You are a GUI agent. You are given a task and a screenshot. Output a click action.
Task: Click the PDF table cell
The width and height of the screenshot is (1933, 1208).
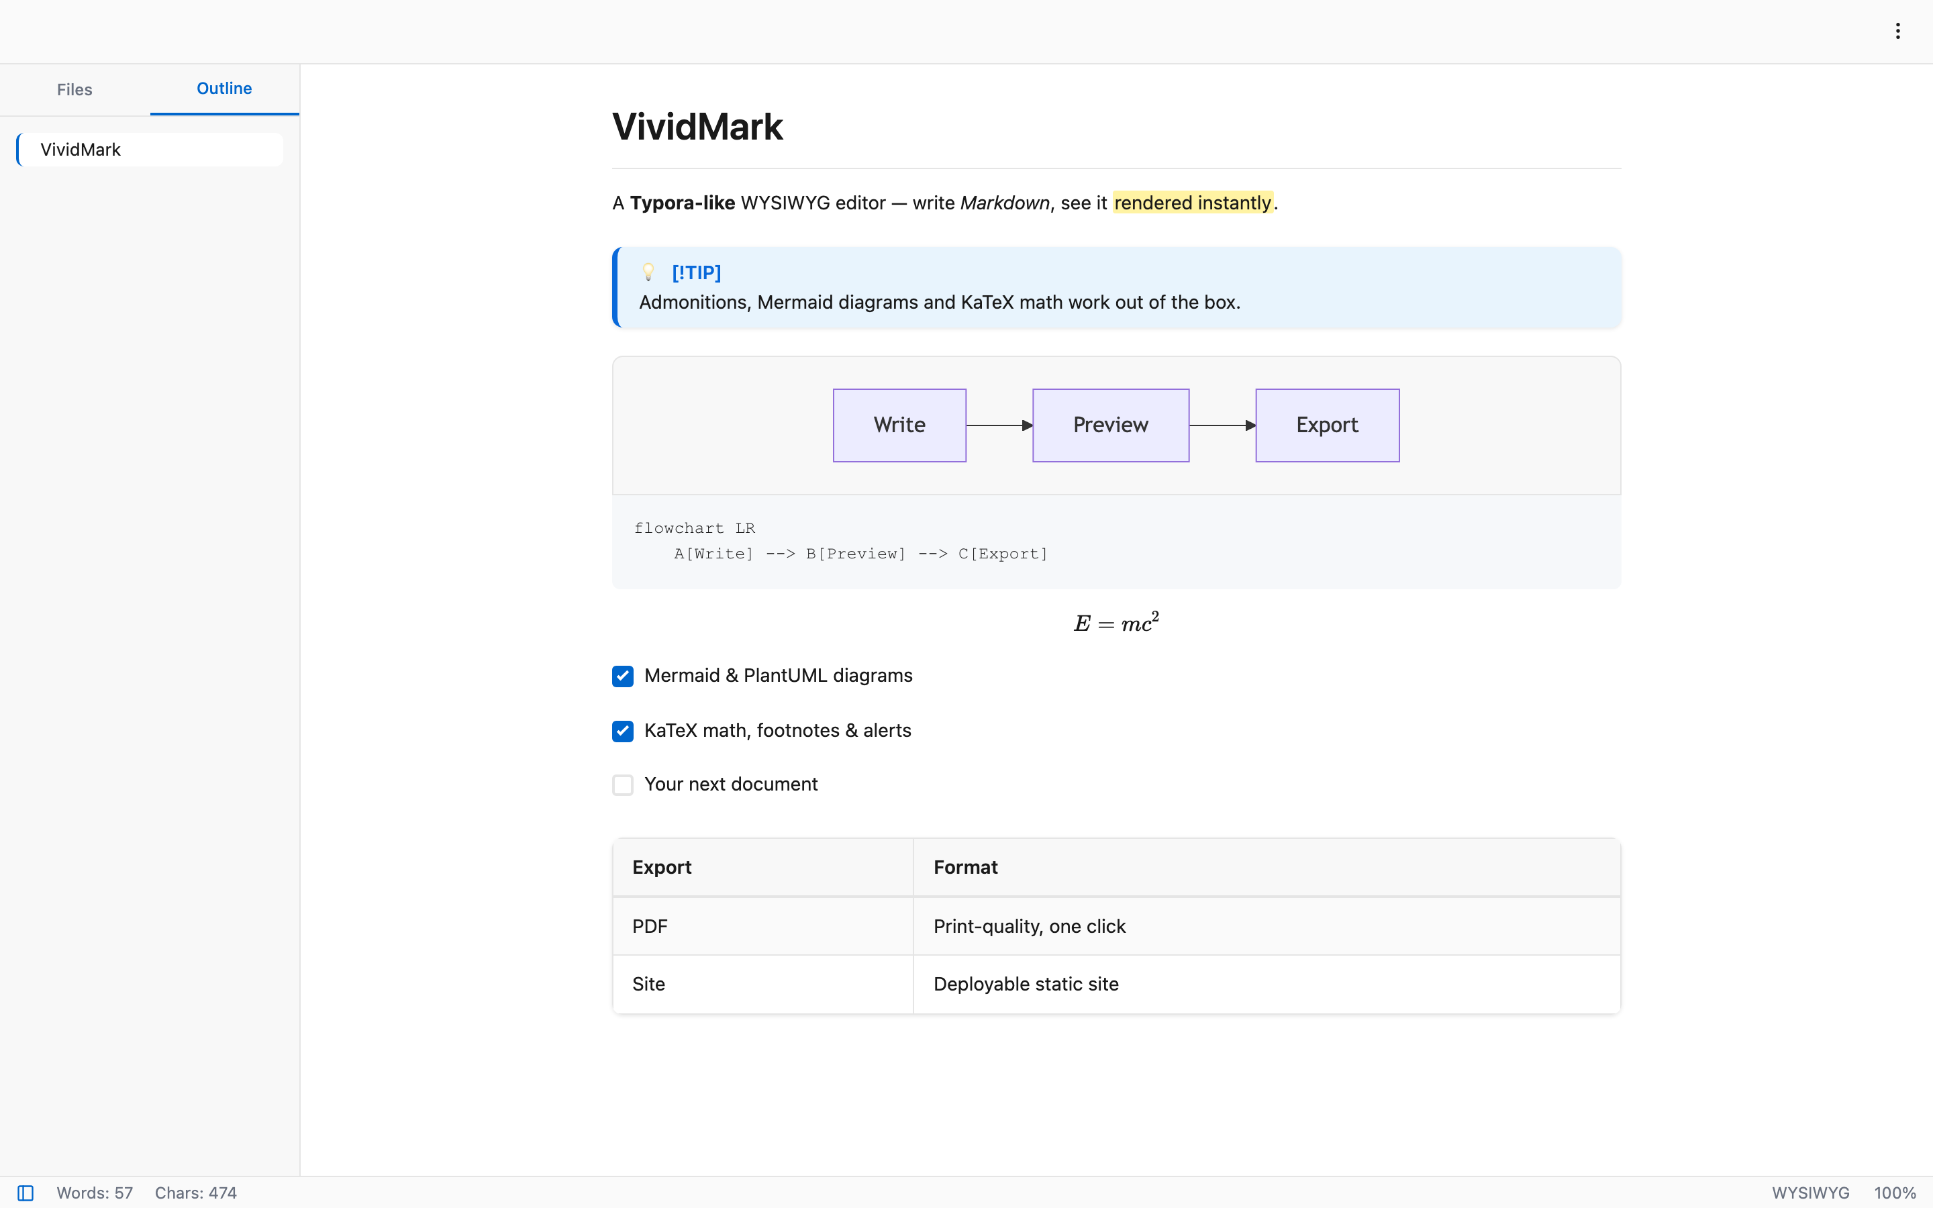point(763,927)
